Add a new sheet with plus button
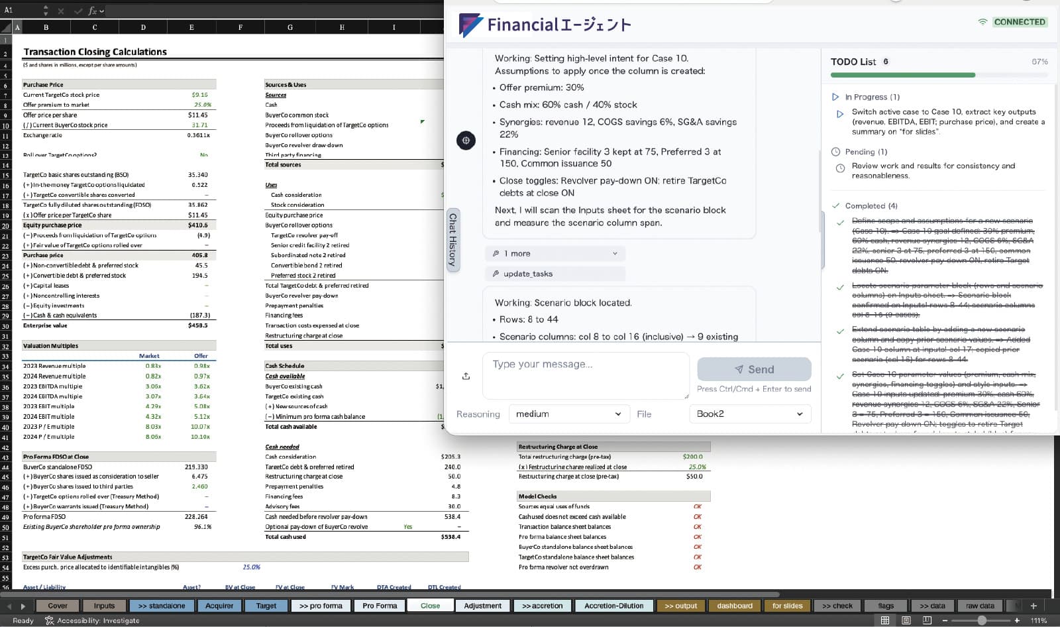The width and height of the screenshot is (1060, 627). pyautogui.click(x=1033, y=606)
